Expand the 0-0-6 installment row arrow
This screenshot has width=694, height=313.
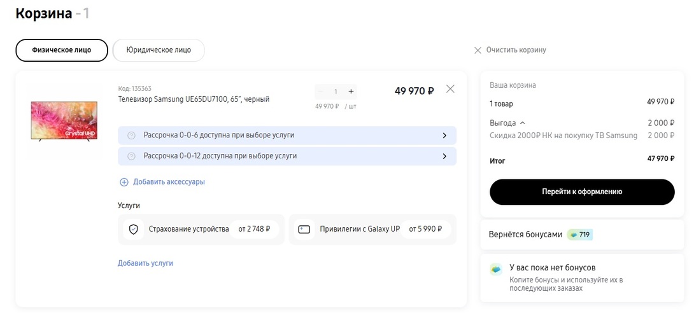pyautogui.click(x=444, y=136)
